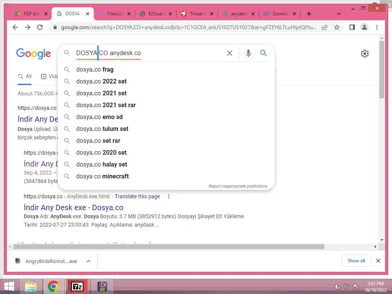The height and width of the screenshot is (294, 392).
Task: Open the network tray icon
Action: click(346, 287)
